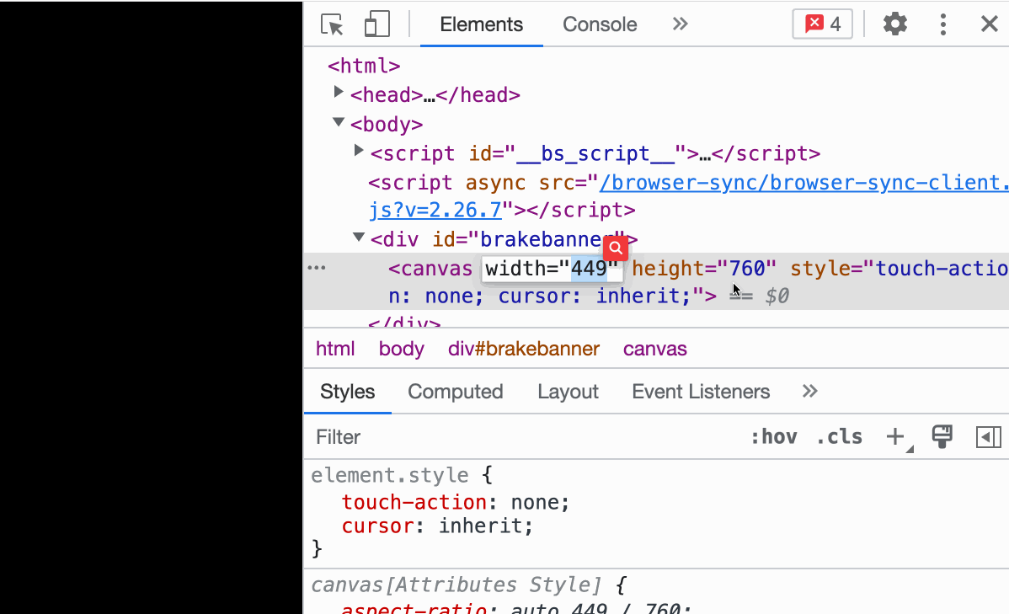Switch to the Elements tab

pyautogui.click(x=481, y=24)
